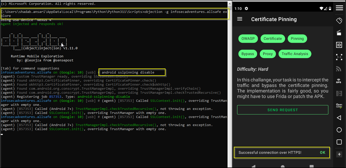Open the app navigation hamburger menu

240,19
